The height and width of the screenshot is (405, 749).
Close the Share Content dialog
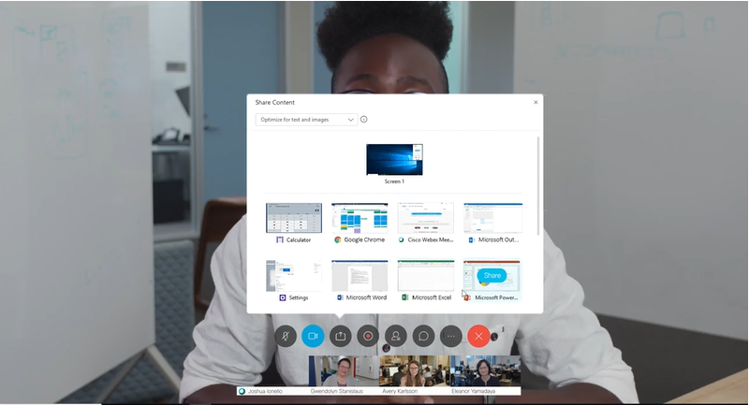click(536, 102)
